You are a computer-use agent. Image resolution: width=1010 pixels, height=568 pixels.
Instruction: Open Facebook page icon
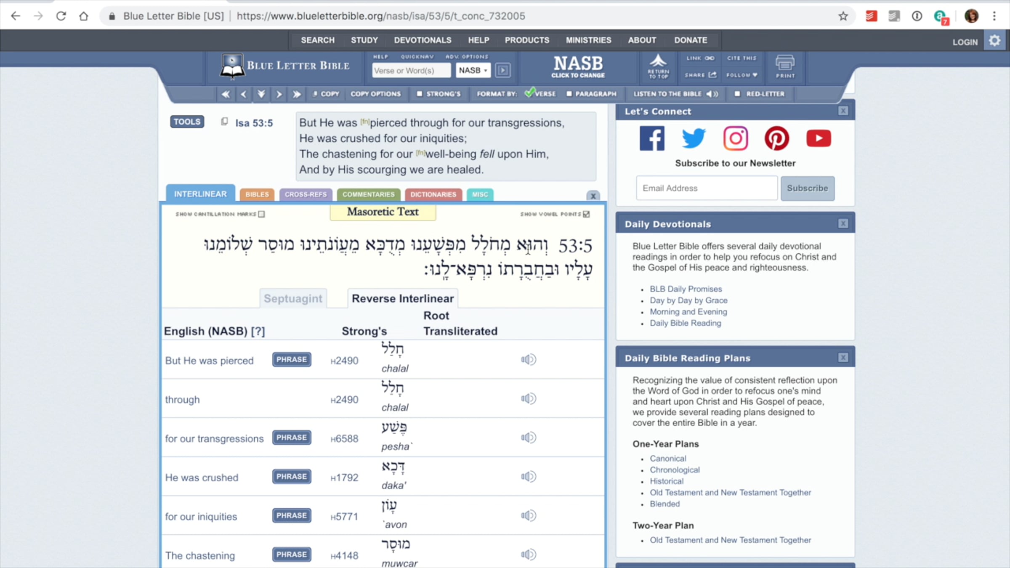tap(652, 138)
